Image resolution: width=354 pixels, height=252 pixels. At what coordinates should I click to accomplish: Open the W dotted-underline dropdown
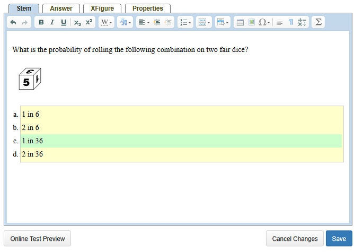click(x=107, y=22)
